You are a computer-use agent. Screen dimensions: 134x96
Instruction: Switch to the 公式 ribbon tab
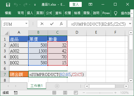click(x=49, y=13)
